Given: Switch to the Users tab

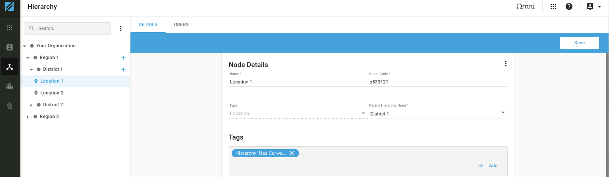Looking at the screenshot, I should 181,24.
